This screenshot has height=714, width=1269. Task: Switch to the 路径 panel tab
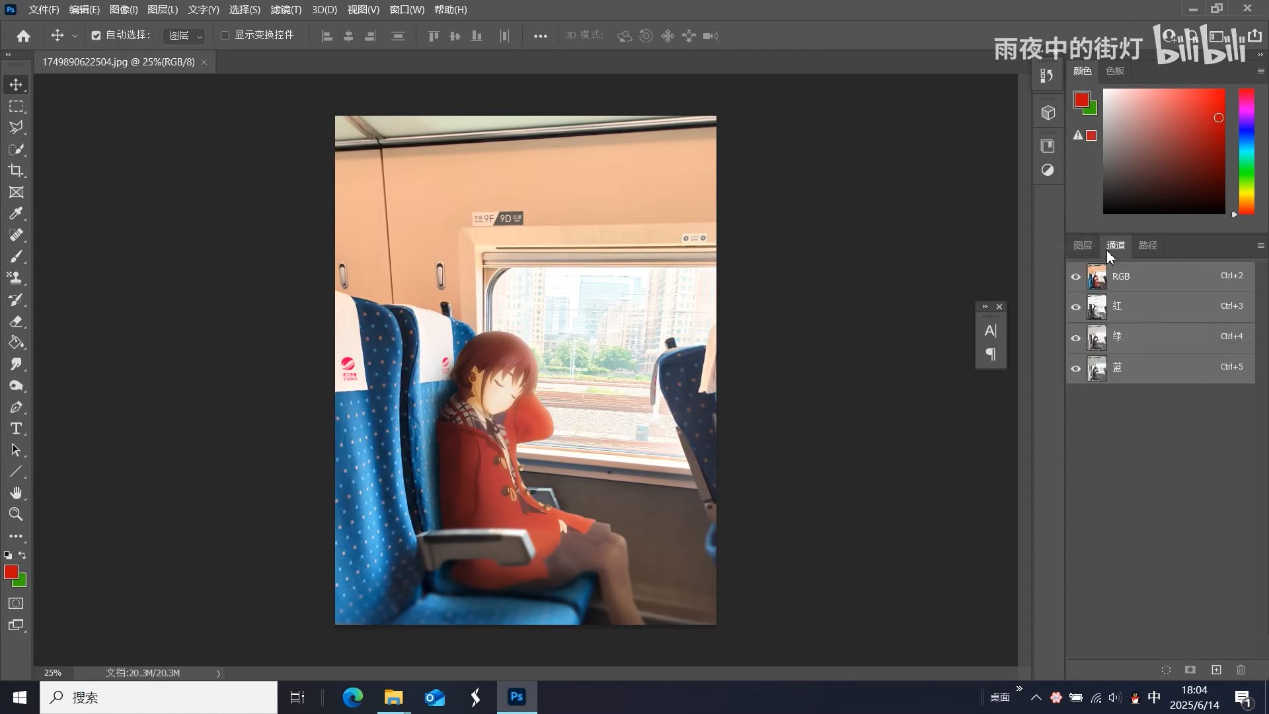(x=1147, y=245)
